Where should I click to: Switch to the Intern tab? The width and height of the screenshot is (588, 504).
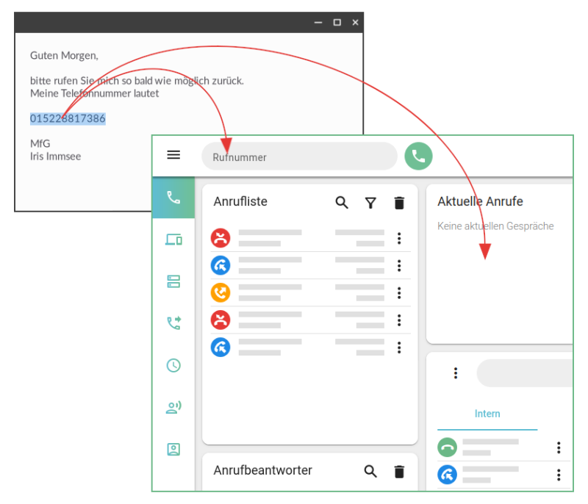[x=487, y=414]
